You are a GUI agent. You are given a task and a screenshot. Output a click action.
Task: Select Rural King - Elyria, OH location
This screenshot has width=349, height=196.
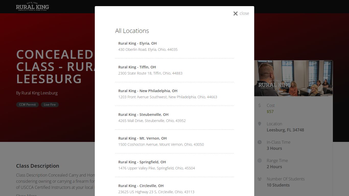pyautogui.click(x=137, y=43)
